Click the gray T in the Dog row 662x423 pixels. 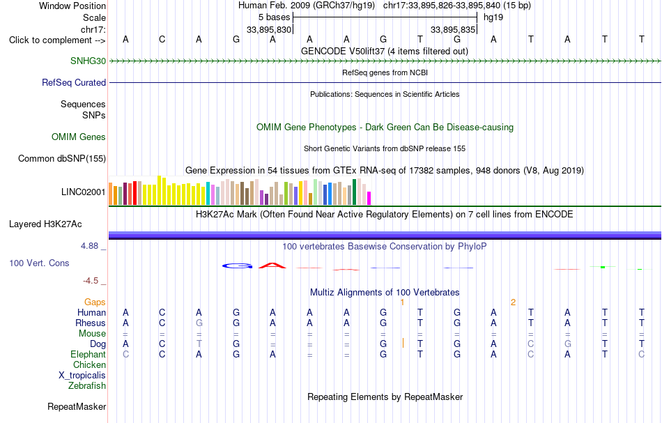point(199,344)
